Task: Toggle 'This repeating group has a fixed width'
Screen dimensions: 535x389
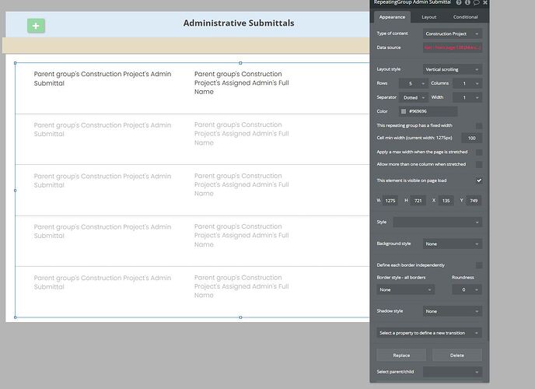Action: (x=479, y=126)
